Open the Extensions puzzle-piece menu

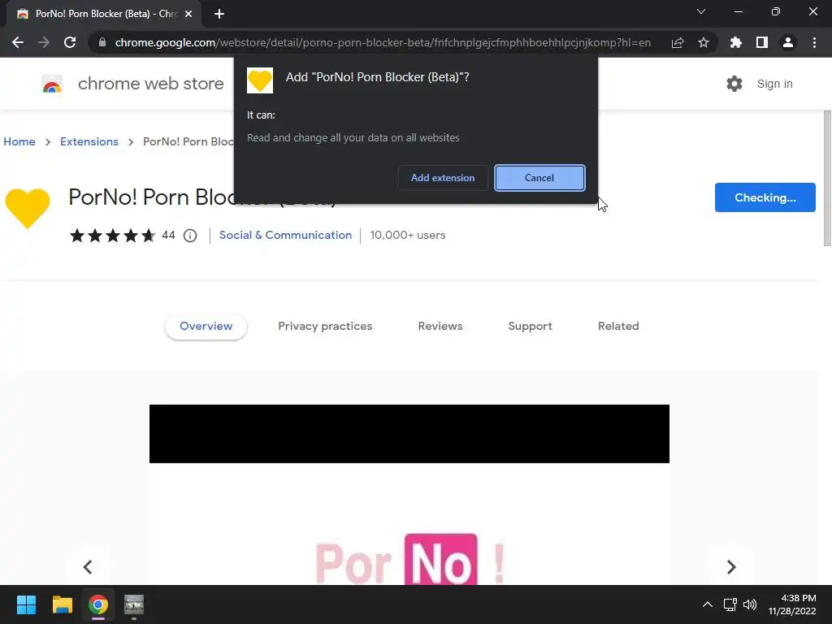coord(736,42)
